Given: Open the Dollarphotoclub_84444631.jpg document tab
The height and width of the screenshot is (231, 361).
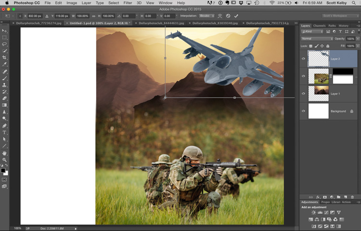Looking at the screenshot, I should [161, 23].
